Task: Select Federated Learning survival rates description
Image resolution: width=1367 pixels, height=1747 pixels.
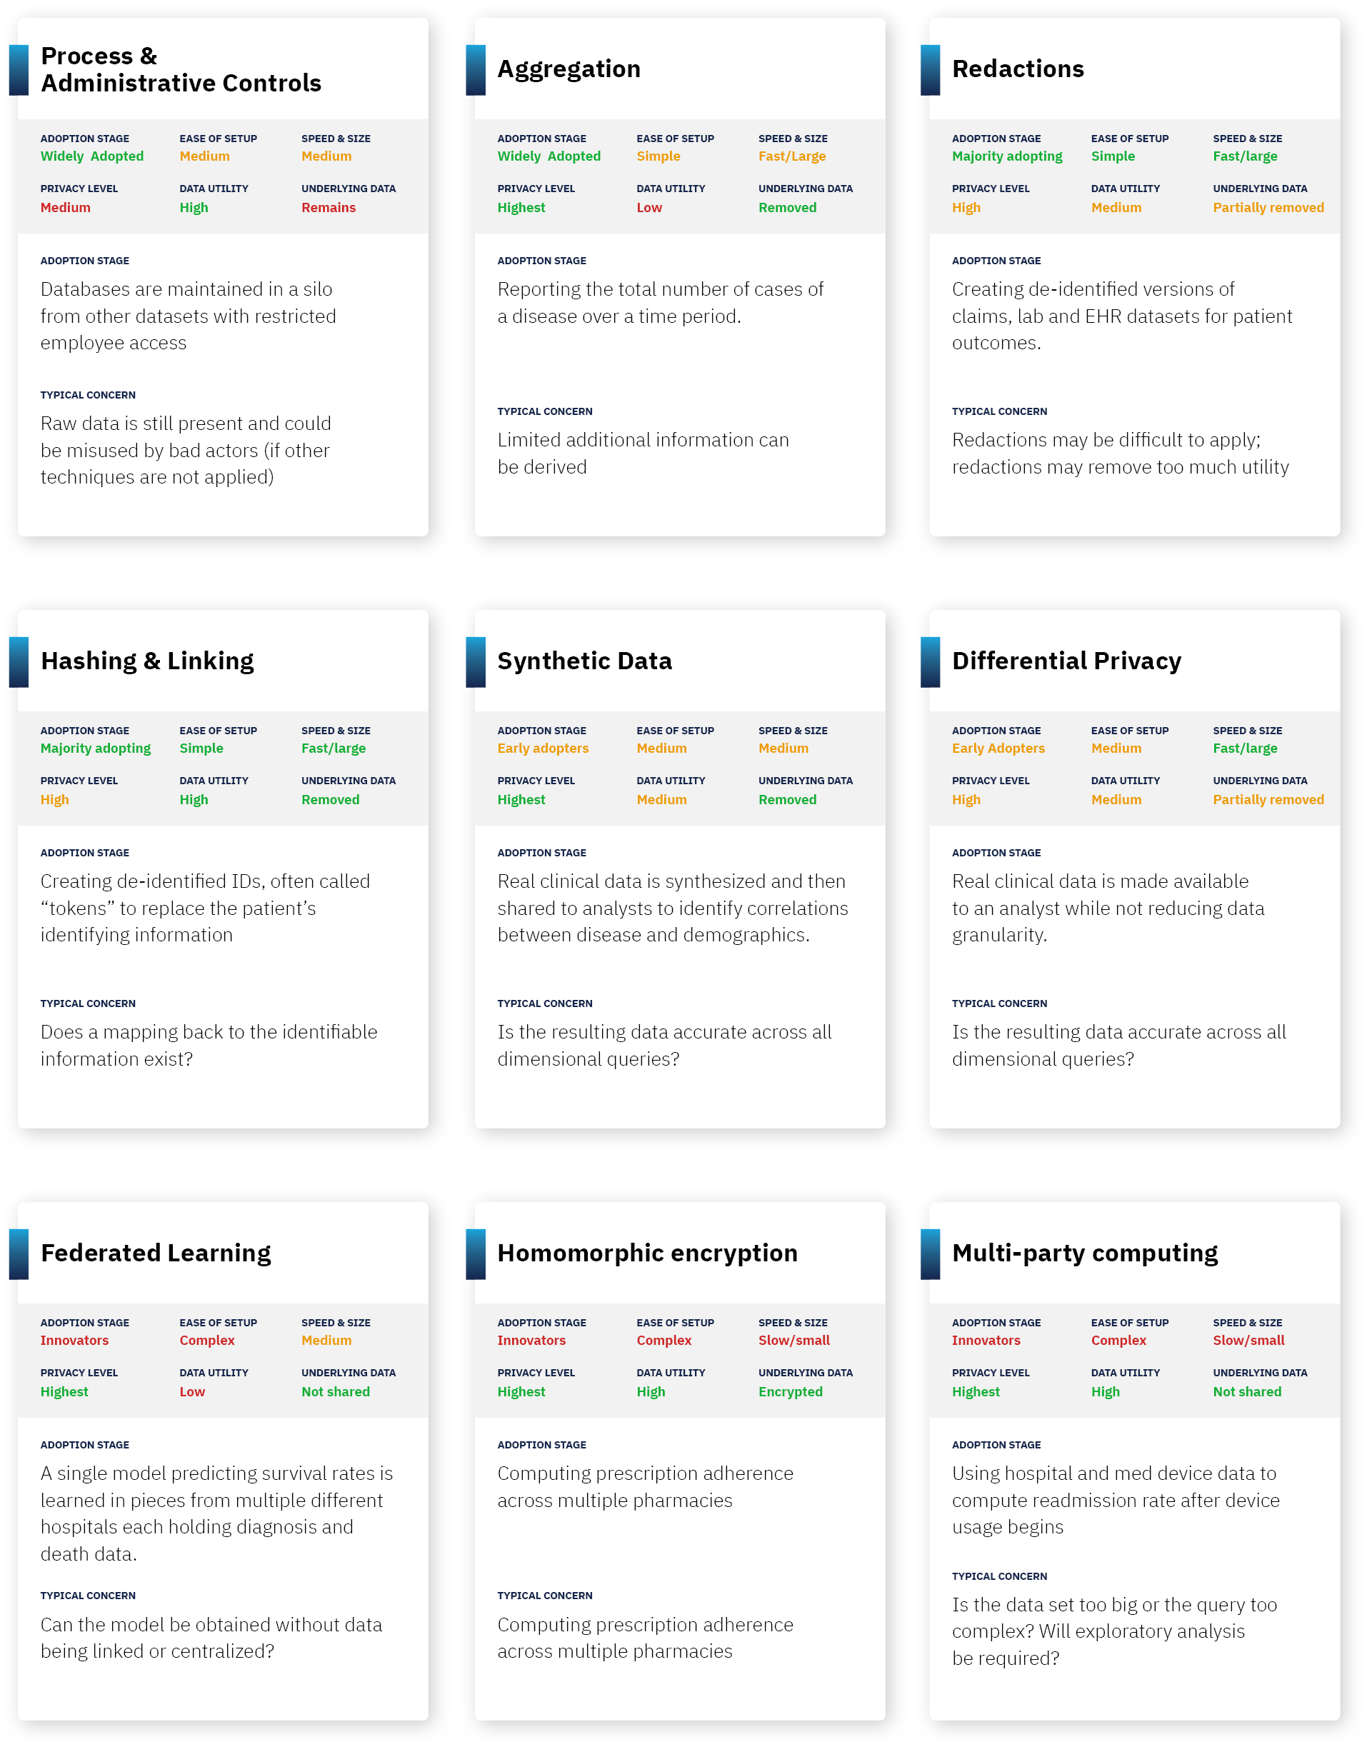Action: tap(216, 1514)
